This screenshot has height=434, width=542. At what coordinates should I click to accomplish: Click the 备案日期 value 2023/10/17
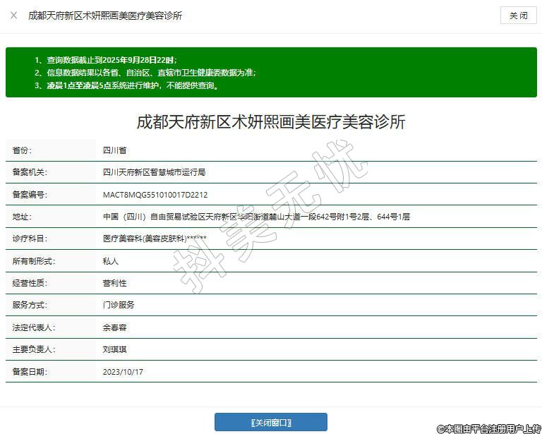pos(123,371)
